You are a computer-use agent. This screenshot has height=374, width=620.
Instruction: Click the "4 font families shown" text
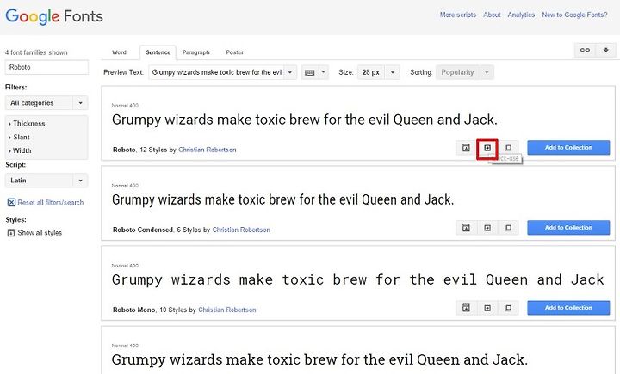[x=36, y=52]
